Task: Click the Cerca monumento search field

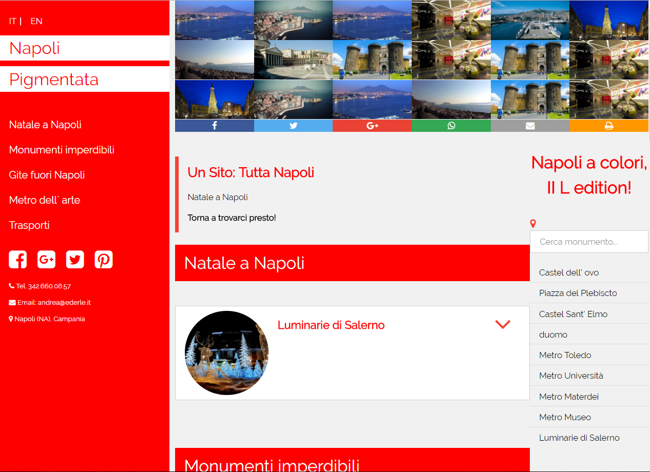Action: coord(589,242)
